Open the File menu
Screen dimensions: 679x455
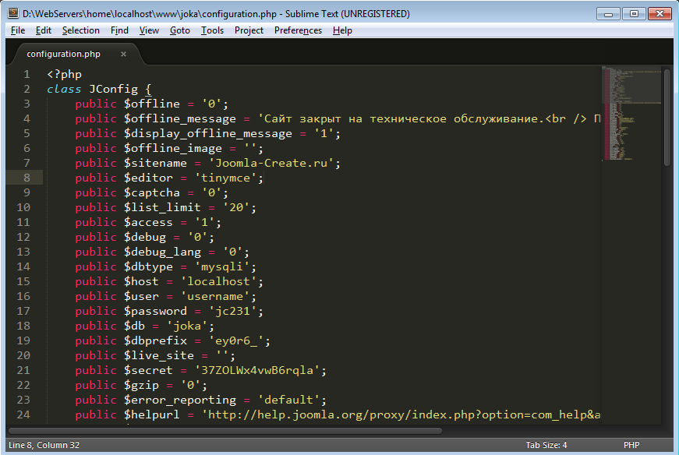coord(18,30)
